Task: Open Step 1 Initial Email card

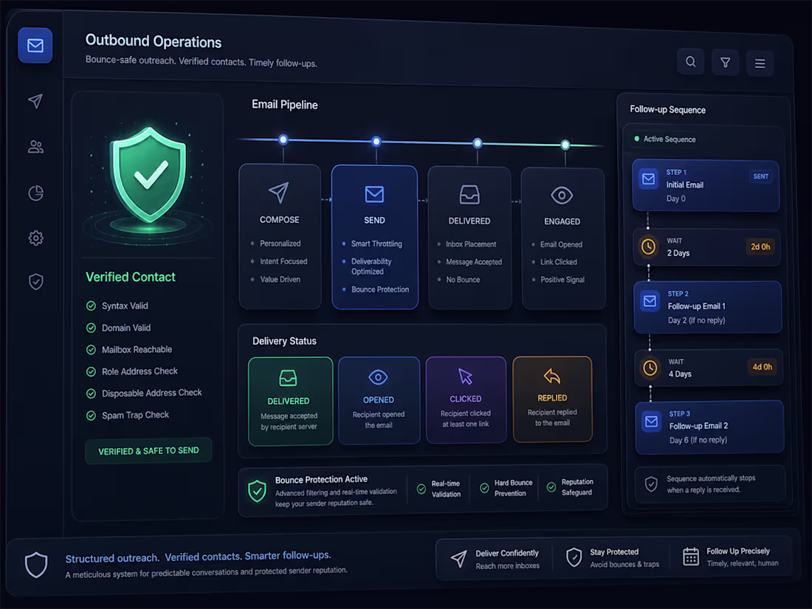Action: tap(705, 185)
